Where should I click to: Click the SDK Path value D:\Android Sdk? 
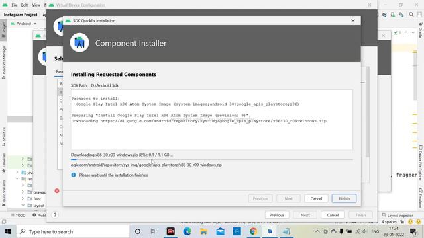tap(105, 85)
